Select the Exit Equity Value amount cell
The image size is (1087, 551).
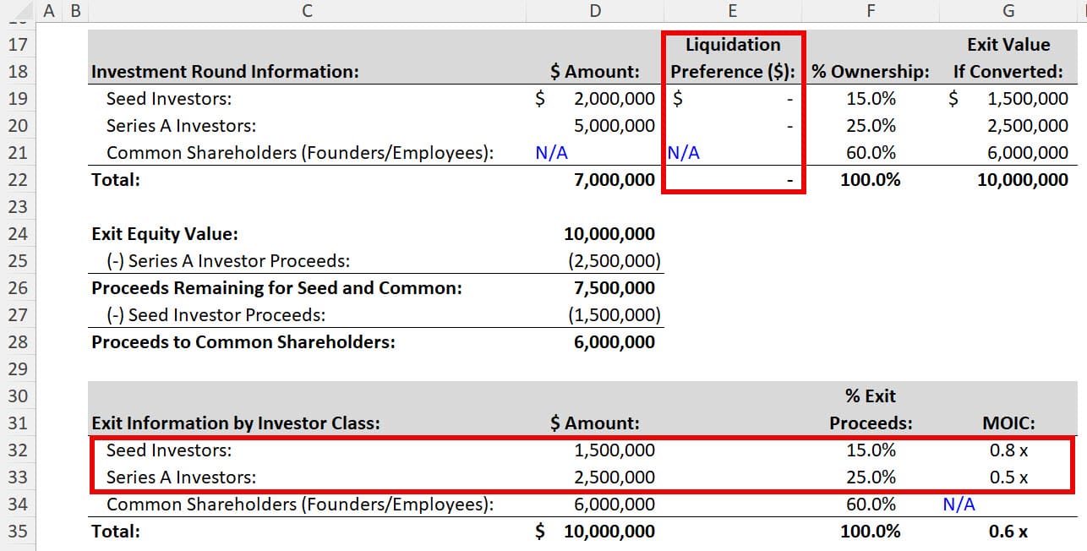click(x=609, y=234)
